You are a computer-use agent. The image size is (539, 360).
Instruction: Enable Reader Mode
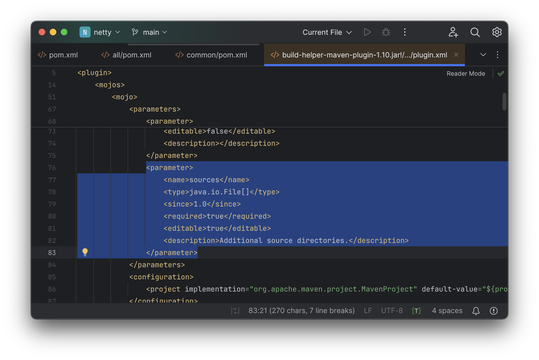(x=466, y=73)
